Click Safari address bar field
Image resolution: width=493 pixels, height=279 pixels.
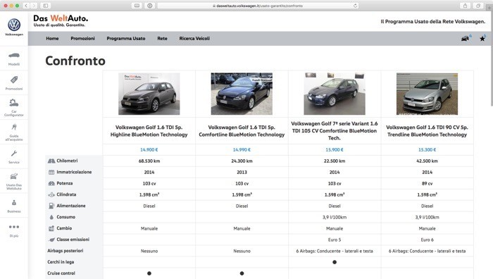point(258,6)
